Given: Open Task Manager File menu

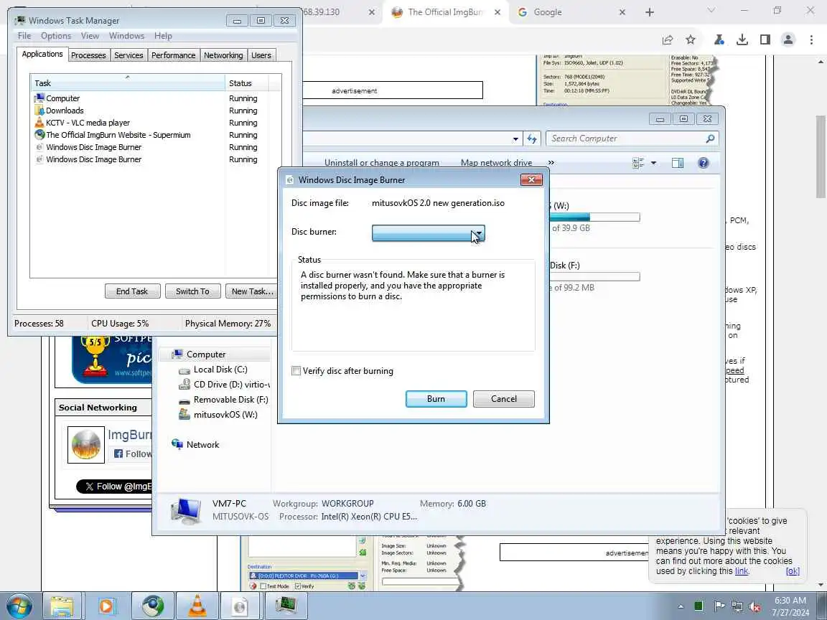Looking at the screenshot, I should 24,36.
